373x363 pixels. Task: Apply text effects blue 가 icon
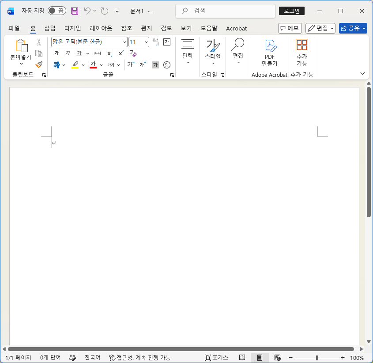(57, 64)
